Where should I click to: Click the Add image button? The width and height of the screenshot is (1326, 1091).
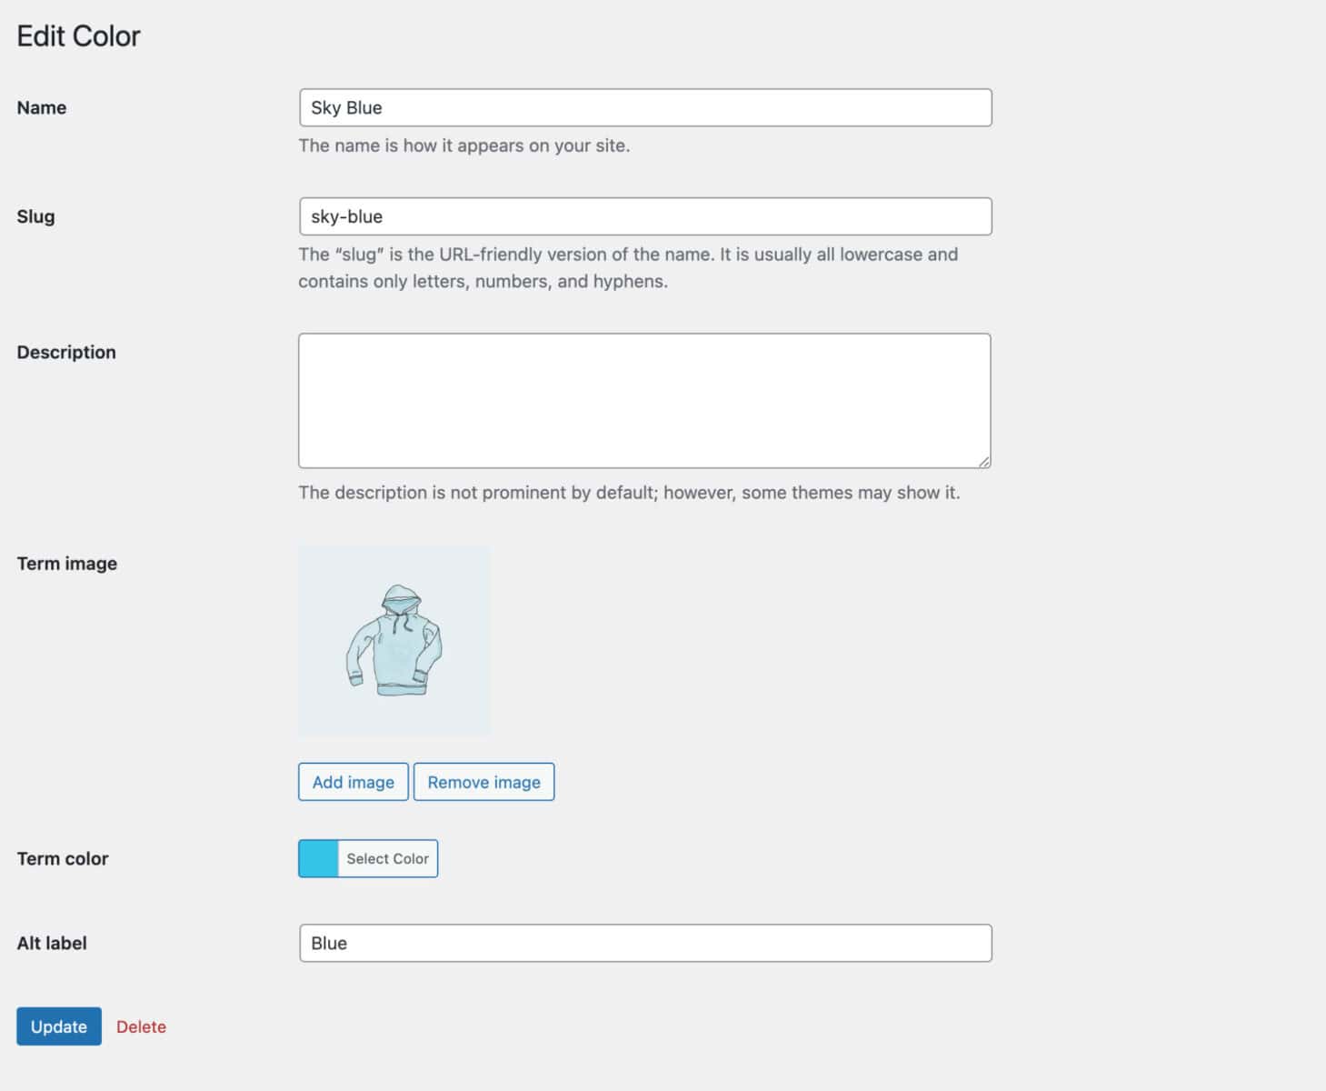pos(353,781)
